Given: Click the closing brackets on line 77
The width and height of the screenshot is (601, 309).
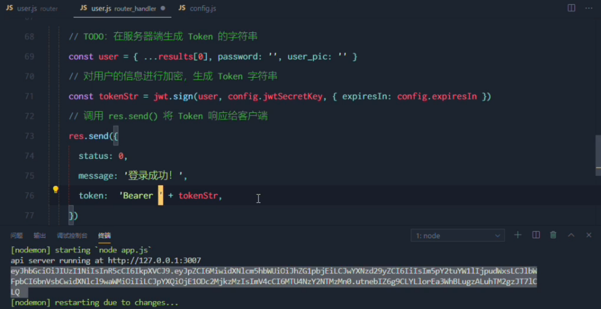Looking at the screenshot, I should click(73, 216).
